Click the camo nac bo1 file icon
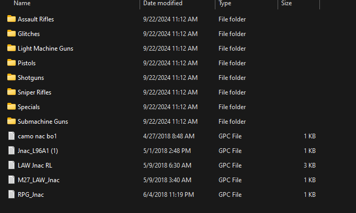 coord(12,136)
